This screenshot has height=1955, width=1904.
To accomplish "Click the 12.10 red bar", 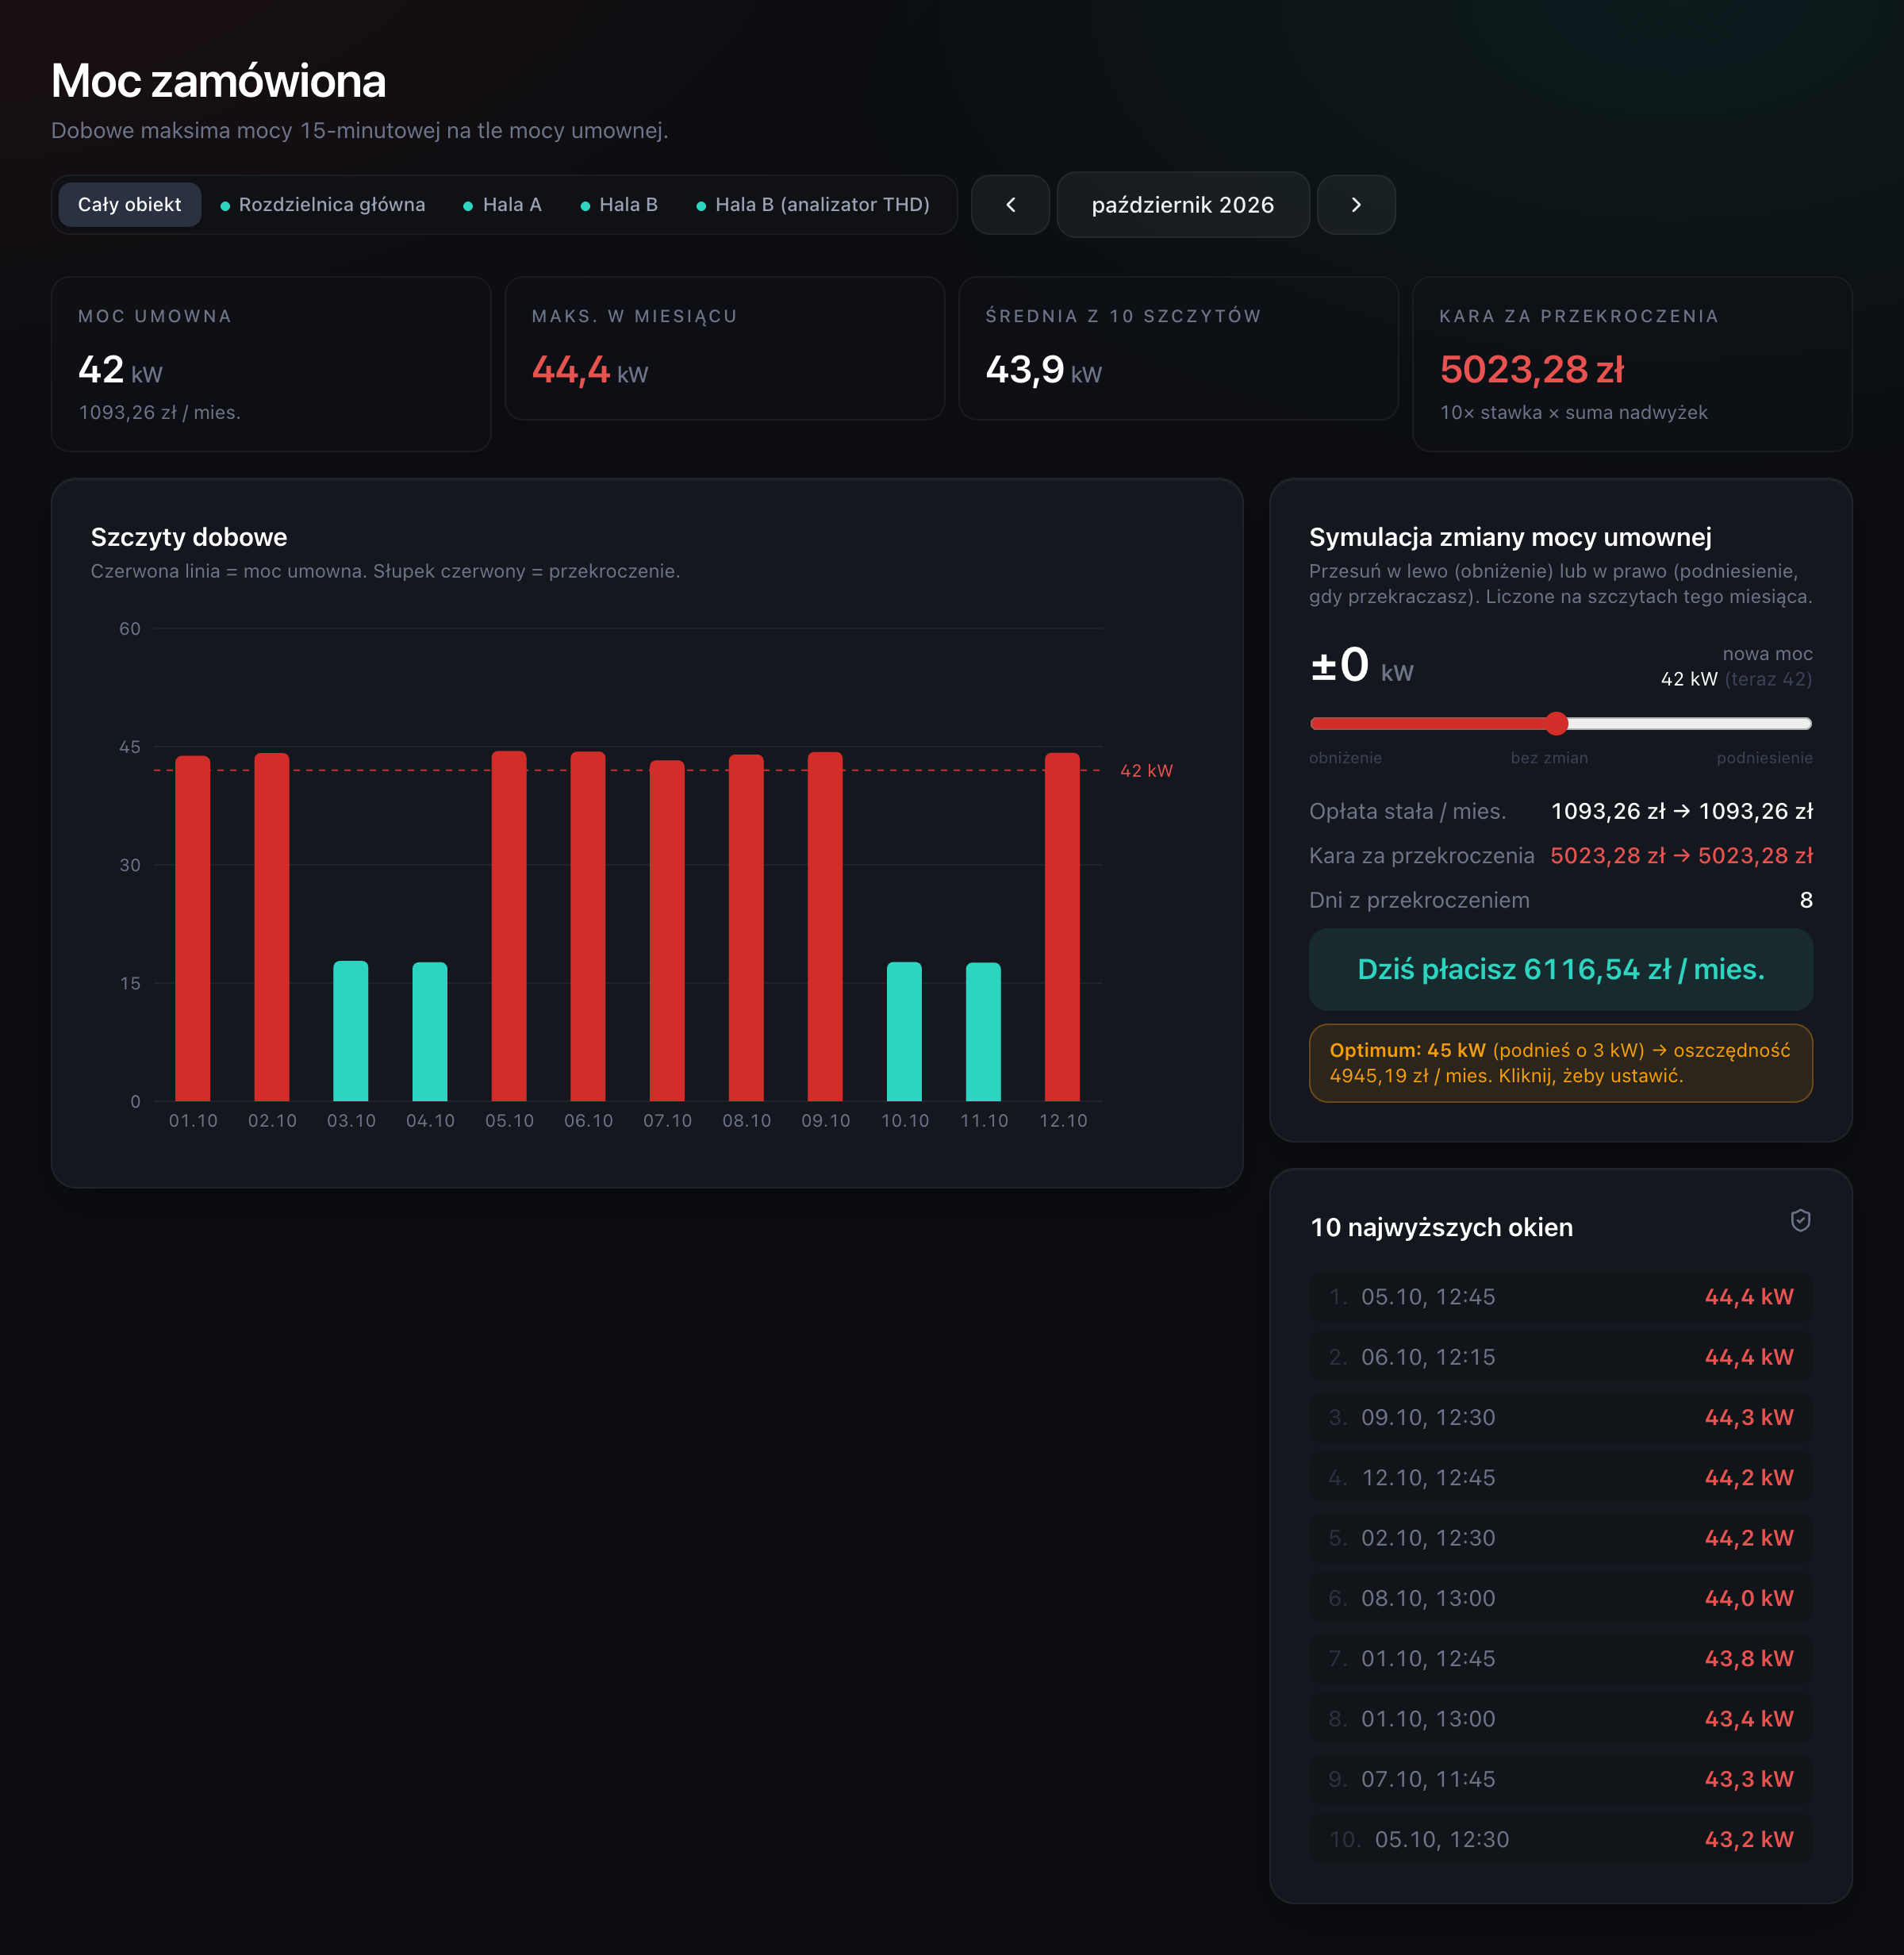I will pos(1062,927).
